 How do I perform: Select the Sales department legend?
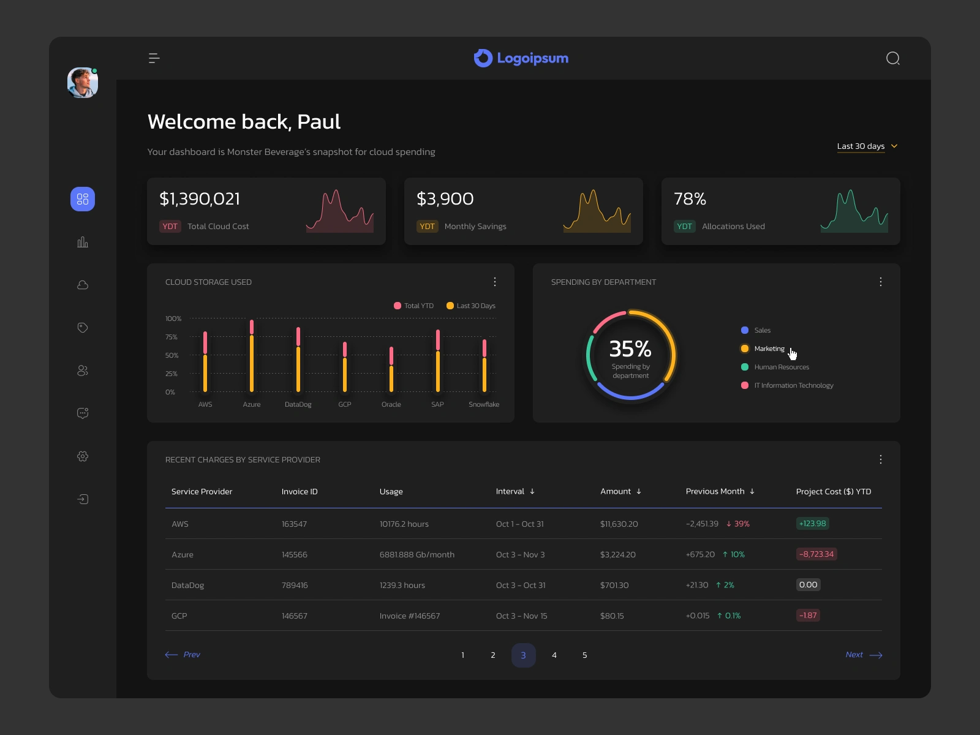point(756,330)
